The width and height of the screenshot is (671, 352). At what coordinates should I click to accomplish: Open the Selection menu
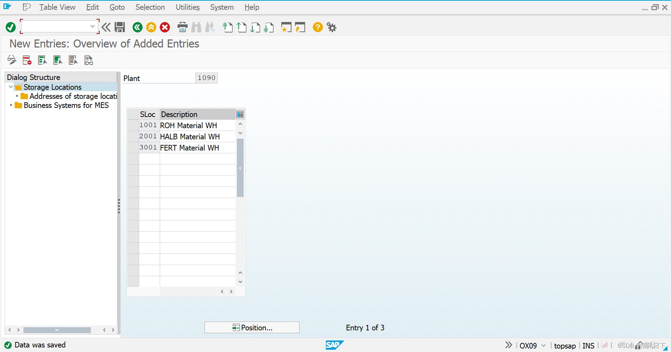click(x=150, y=7)
